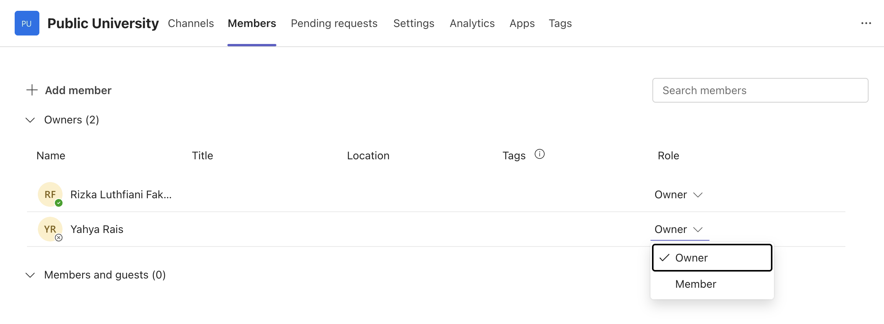Close Yahya Rais's Owner role dropdown

[x=678, y=229]
